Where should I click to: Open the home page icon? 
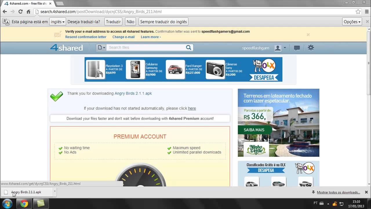[x=28, y=12]
